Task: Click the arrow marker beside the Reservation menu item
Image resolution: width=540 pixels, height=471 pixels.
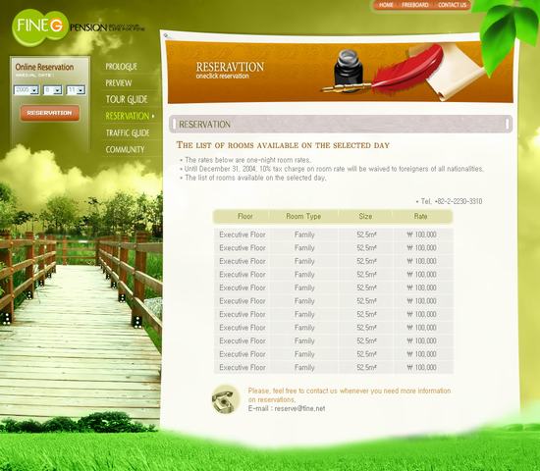Action: point(153,116)
